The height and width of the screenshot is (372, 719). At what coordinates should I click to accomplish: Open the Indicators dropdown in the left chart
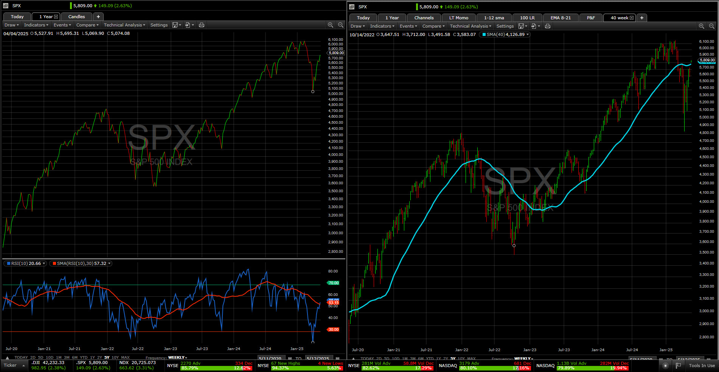coord(36,25)
